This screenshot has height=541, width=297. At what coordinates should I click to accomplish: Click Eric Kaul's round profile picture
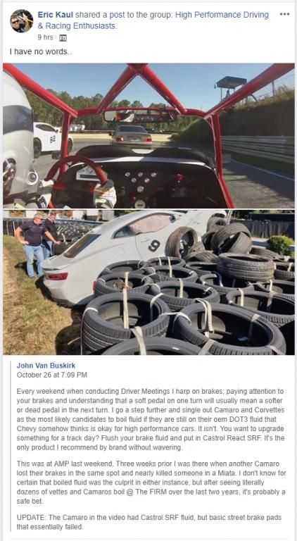(22, 21)
